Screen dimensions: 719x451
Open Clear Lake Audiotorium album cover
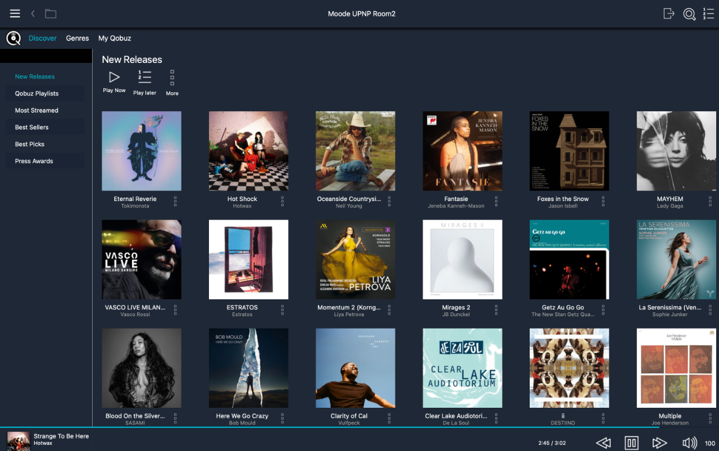[x=462, y=368]
